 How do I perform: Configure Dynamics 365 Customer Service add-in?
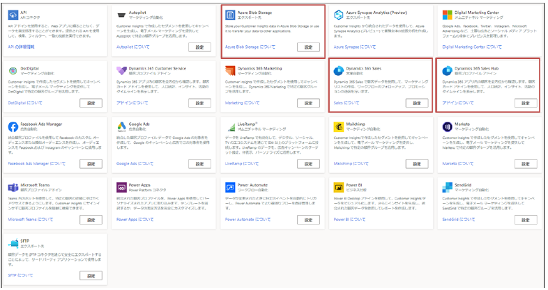click(x=199, y=103)
